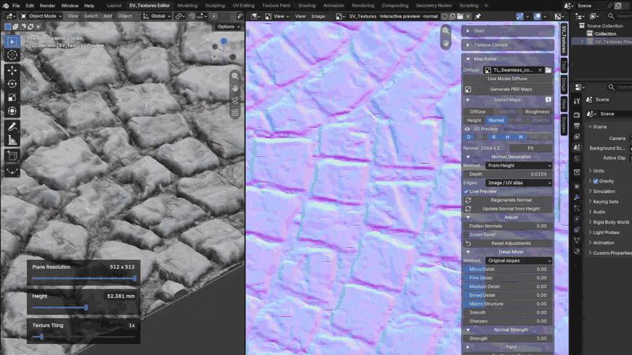Viewport: 632px width, 355px height.
Task: Toggle the H channel in 3D Preview
Action: pos(508,137)
